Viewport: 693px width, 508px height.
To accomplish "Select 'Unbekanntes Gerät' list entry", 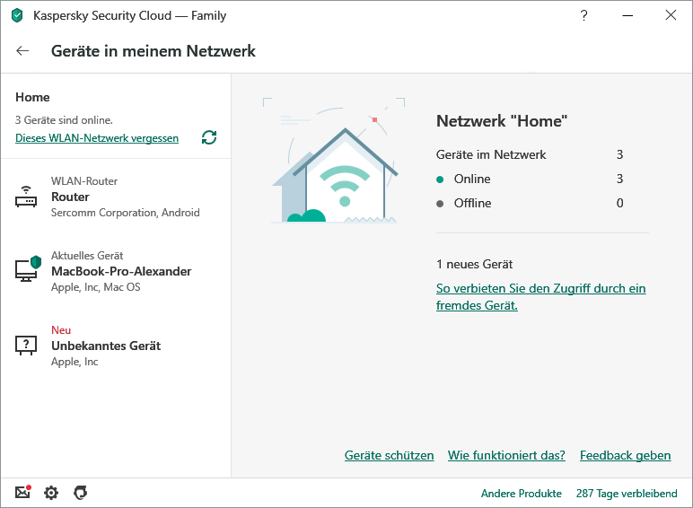I will click(x=106, y=346).
